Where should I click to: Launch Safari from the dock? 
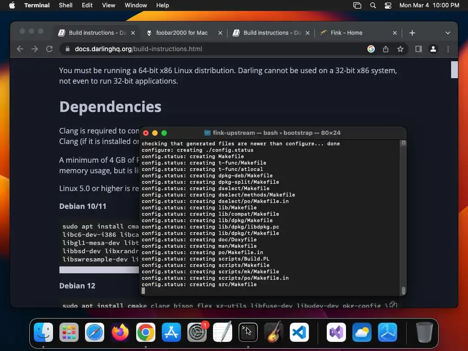[x=95, y=332]
